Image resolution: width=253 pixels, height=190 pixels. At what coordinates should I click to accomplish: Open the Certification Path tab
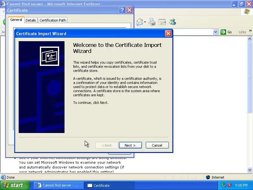pos(53,20)
